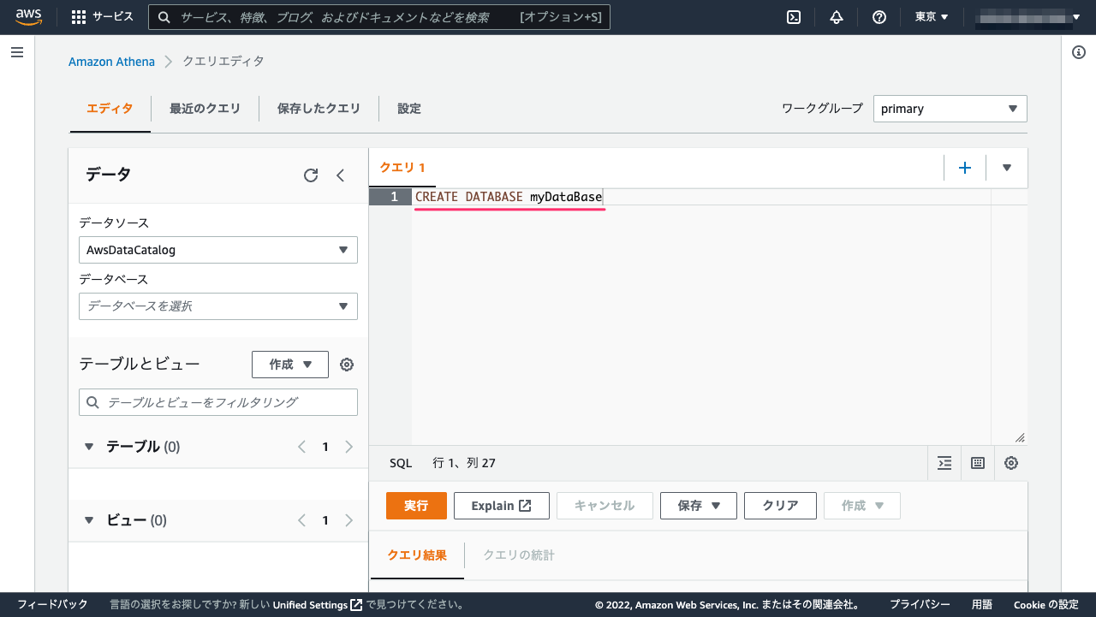
Task: Go to next page of ビュー
Action: coord(348,520)
